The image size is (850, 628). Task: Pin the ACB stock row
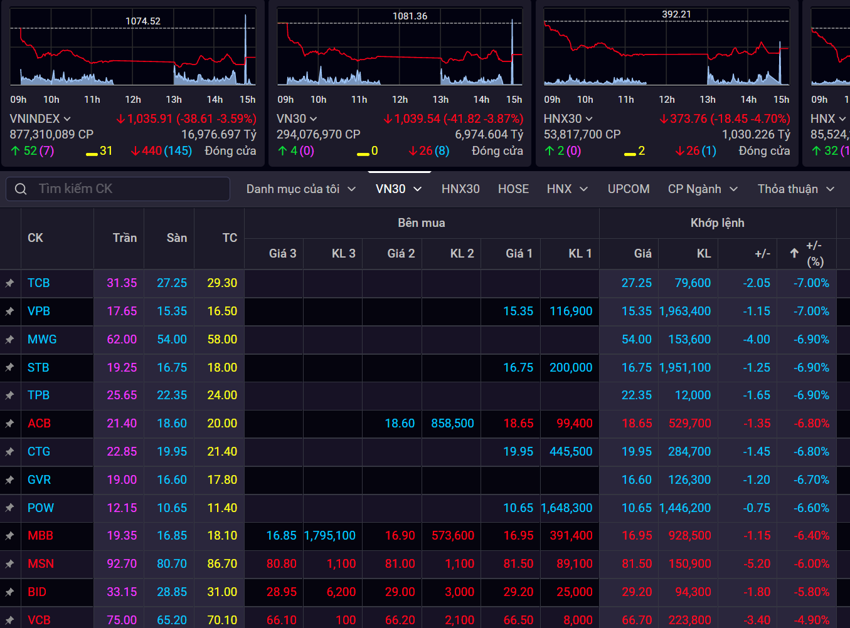point(10,424)
